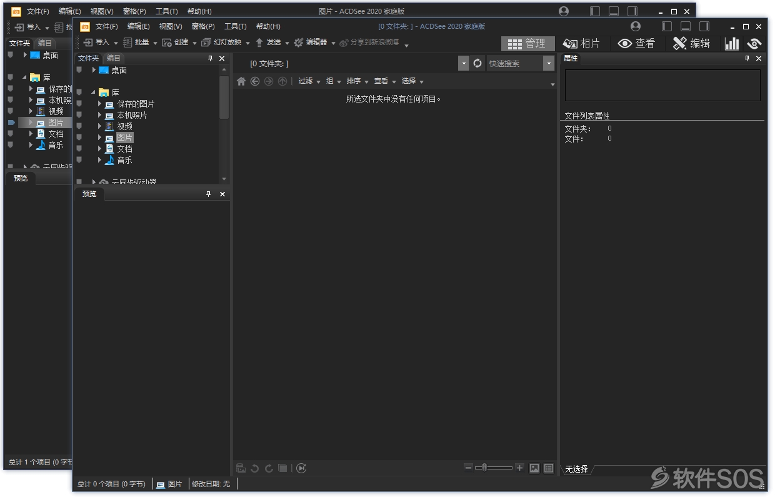This screenshot has width=775, height=497.
Task: Click the auto-advance play icon in bottom toolbar
Action: click(x=301, y=468)
